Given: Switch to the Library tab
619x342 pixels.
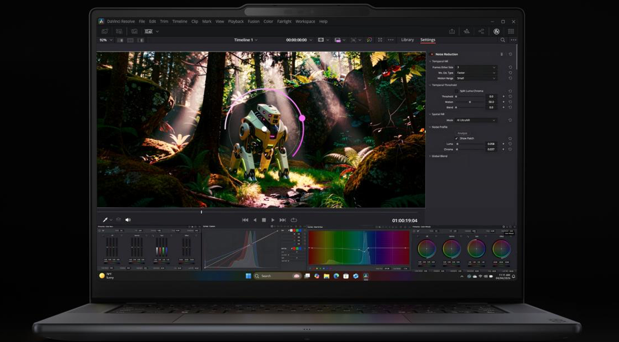Looking at the screenshot, I should point(407,40).
